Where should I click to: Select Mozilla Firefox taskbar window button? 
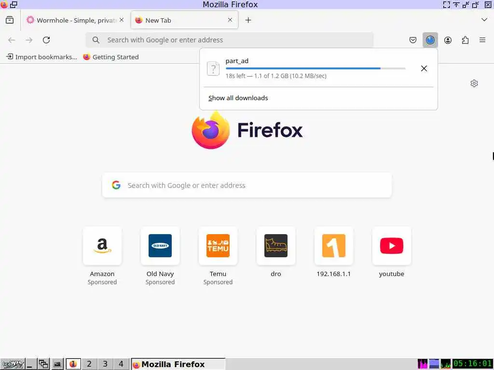178,364
